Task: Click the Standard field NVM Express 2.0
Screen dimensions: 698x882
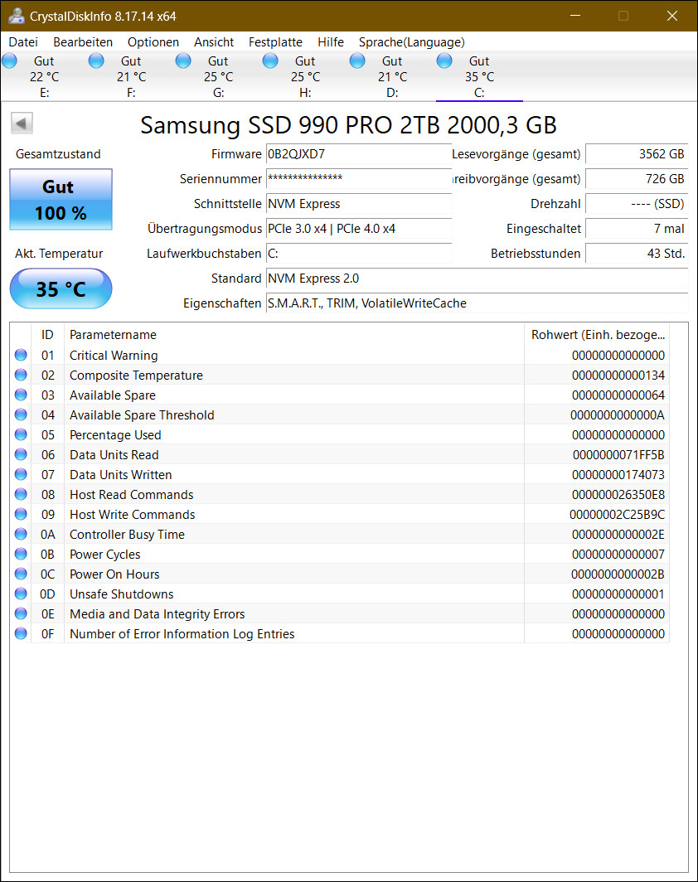Action: coord(477,279)
